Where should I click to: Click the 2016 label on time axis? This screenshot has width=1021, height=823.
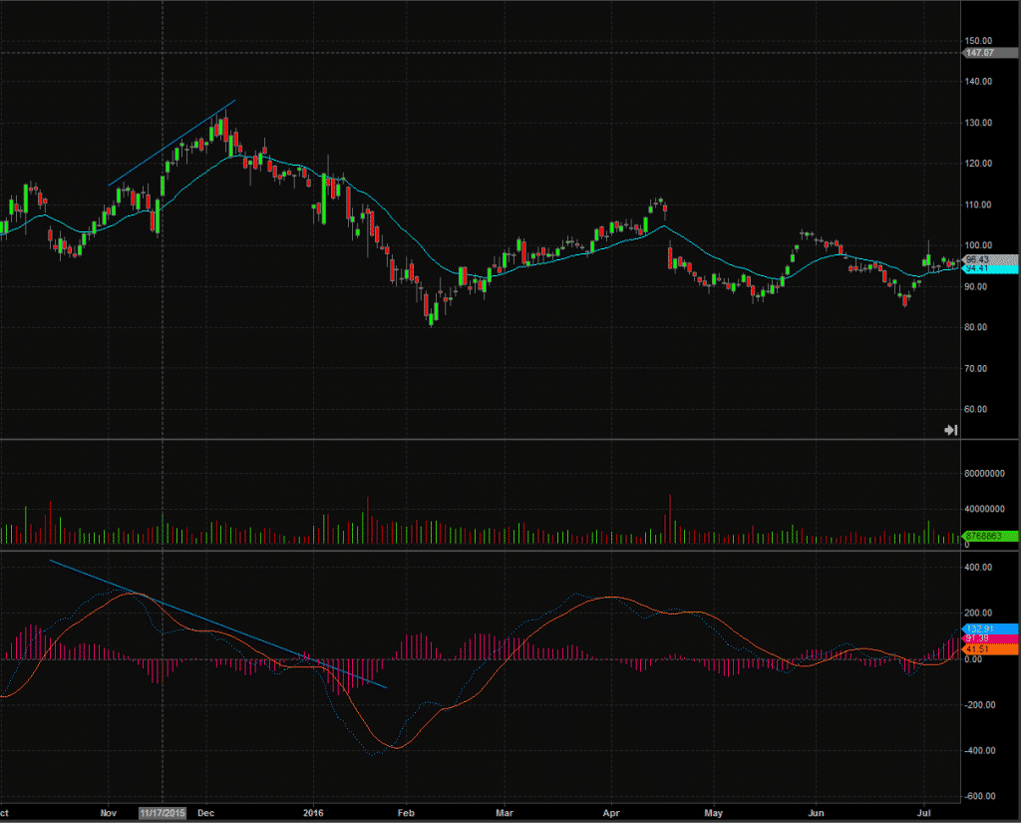(313, 813)
